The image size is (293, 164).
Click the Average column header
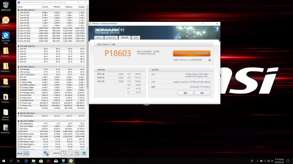click(x=79, y=7)
